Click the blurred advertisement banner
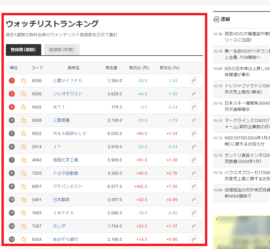 pos(241,232)
